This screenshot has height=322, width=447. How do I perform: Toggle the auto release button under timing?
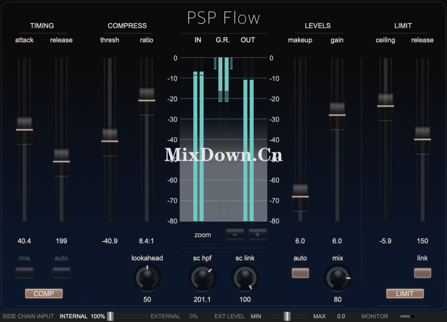coord(61,272)
